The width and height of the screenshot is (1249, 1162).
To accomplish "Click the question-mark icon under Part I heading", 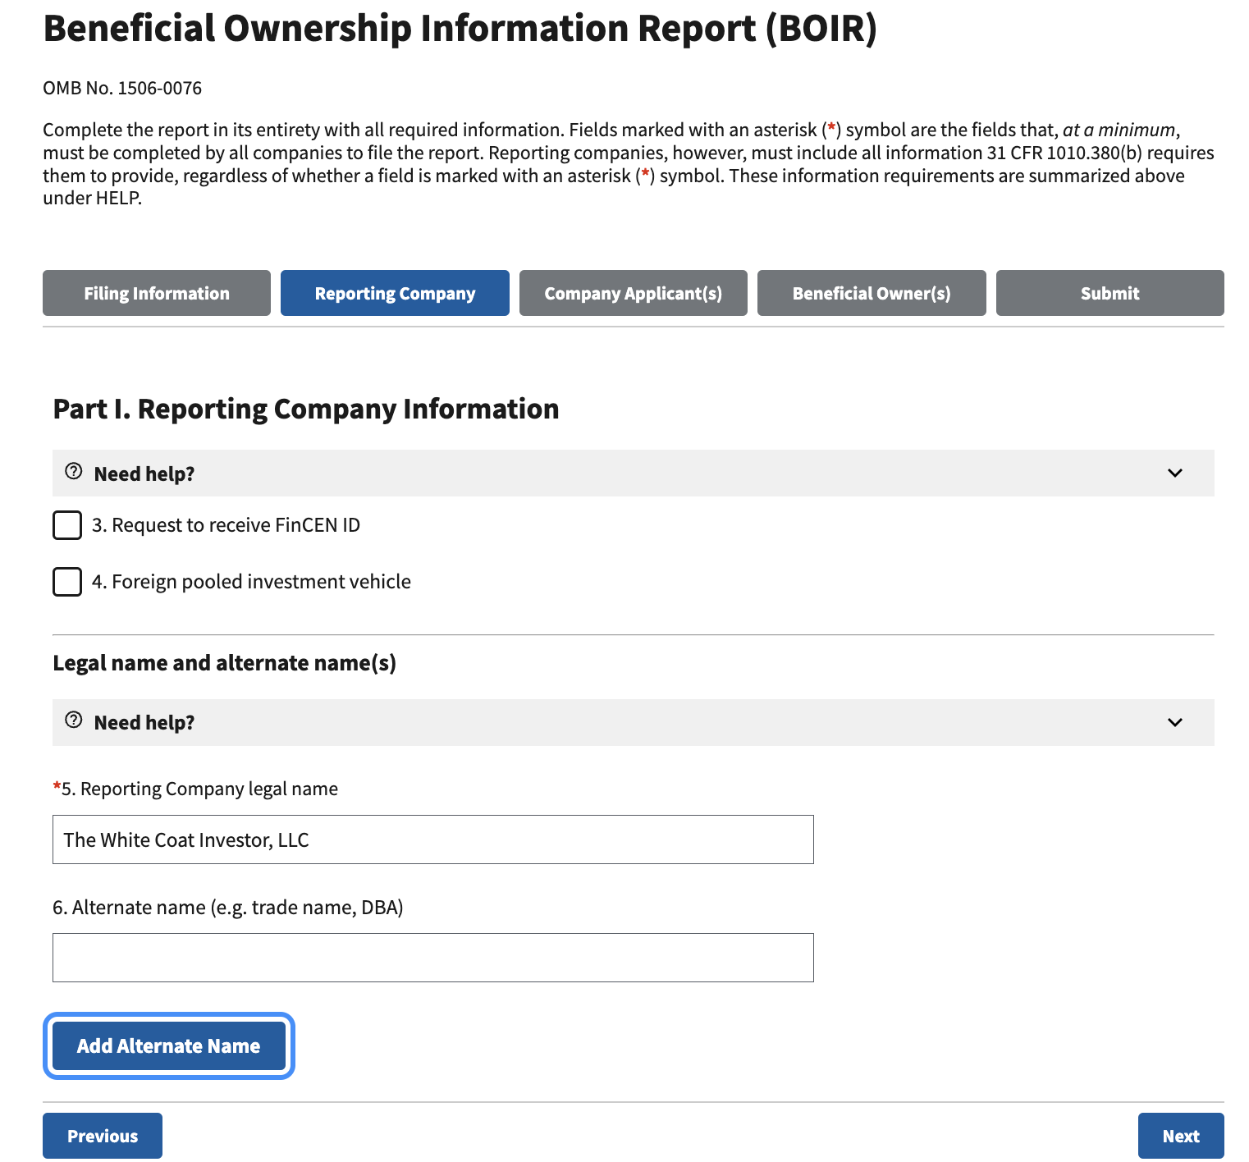I will click(74, 472).
